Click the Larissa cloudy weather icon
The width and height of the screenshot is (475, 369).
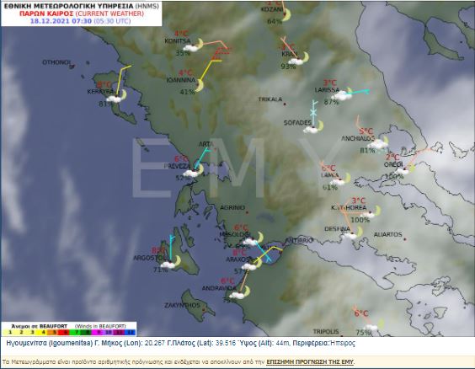click(342, 94)
